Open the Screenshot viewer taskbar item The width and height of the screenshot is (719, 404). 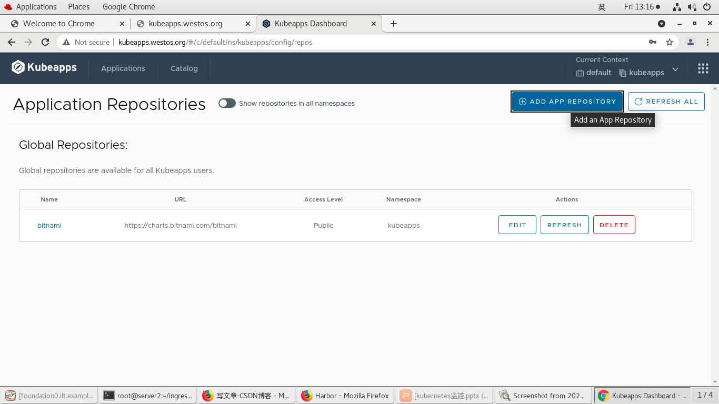coord(543,396)
